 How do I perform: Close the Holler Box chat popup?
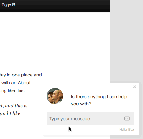pyautogui.click(x=135, y=87)
